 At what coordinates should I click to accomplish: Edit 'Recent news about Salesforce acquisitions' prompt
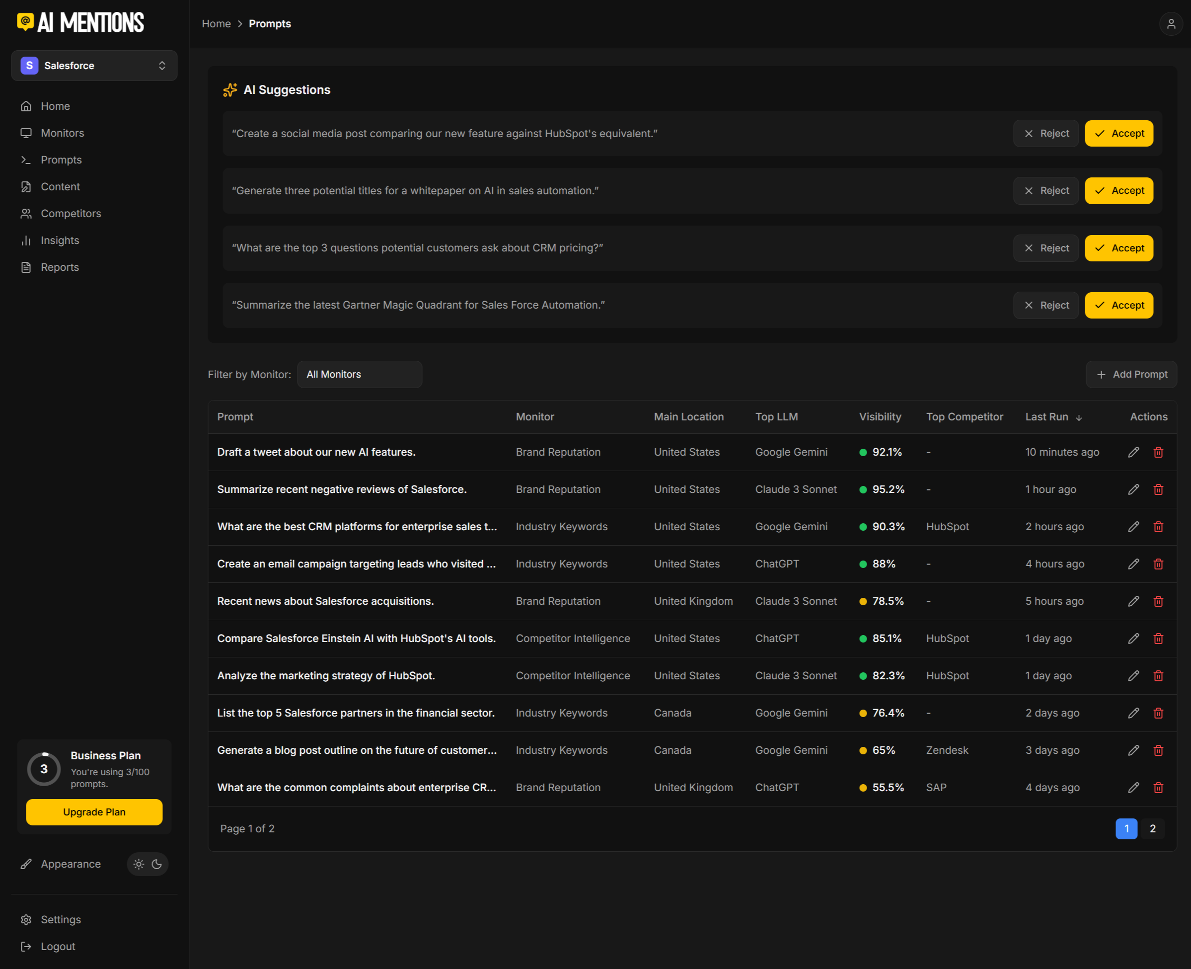click(x=1133, y=601)
